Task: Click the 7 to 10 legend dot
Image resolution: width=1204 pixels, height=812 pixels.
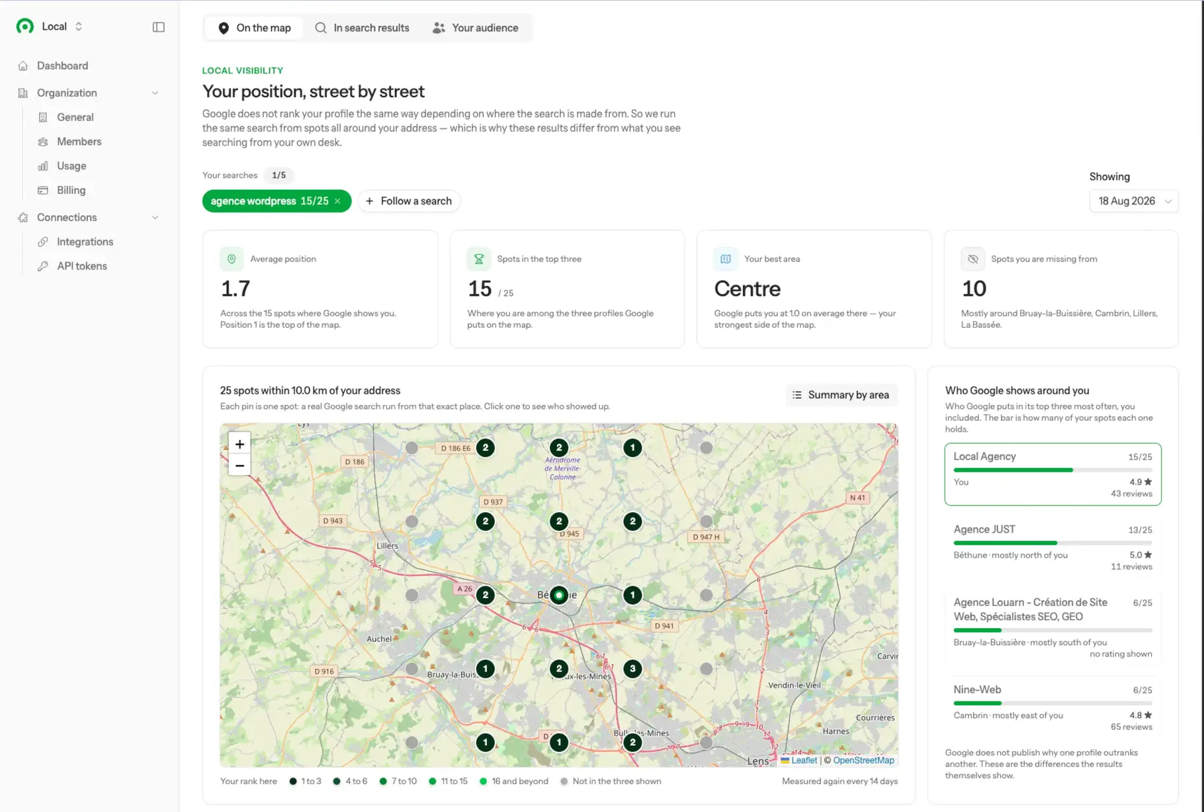Action: pyautogui.click(x=383, y=782)
